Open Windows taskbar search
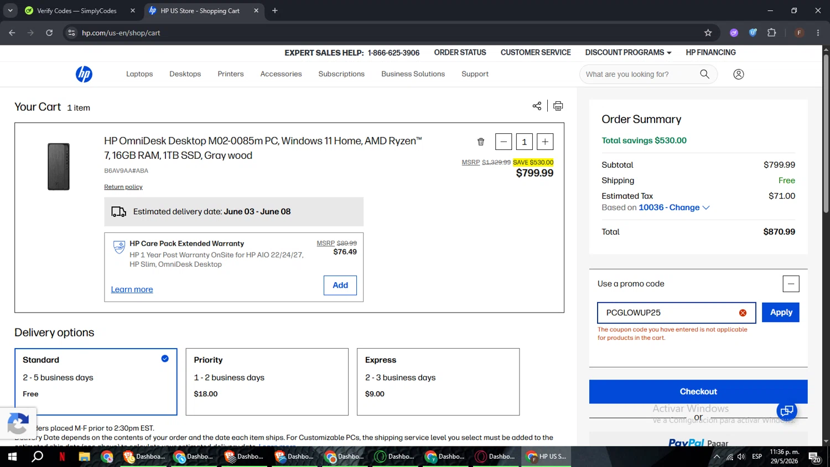Screen dimensions: 830x467 tap(37, 456)
